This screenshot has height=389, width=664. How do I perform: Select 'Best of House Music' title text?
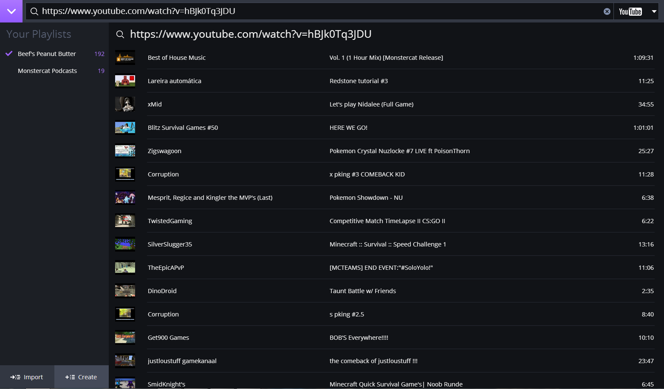point(177,58)
